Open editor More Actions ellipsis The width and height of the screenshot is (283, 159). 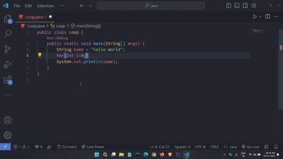point(275,17)
